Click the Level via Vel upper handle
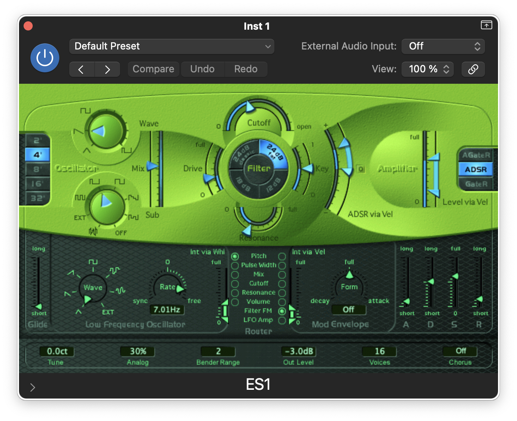The height and width of the screenshot is (421, 517). tap(434, 157)
